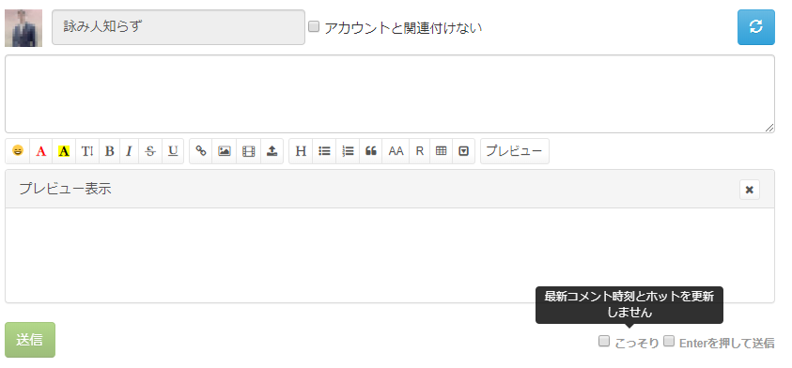
Task: Expand the caret-down dropdown tool
Action: click(x=464, y=151)
